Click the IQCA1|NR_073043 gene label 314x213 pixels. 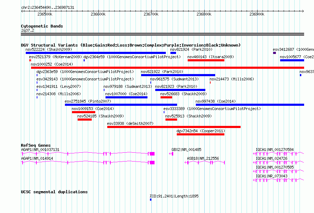[x=272, y=176]
